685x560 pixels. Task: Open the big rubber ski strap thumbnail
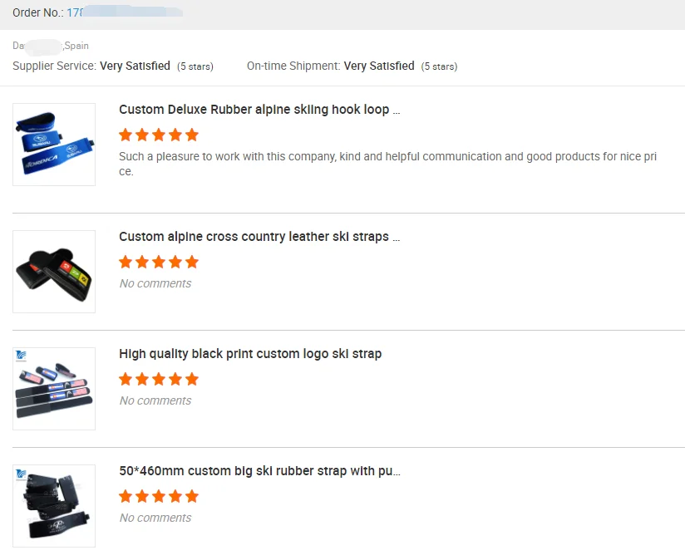[x=54, y=506]
